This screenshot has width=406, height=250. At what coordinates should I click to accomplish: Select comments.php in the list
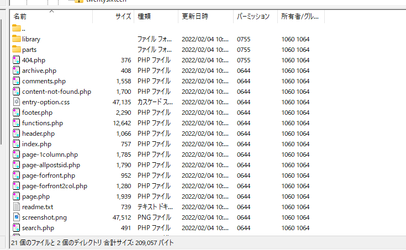pos(44,81)
